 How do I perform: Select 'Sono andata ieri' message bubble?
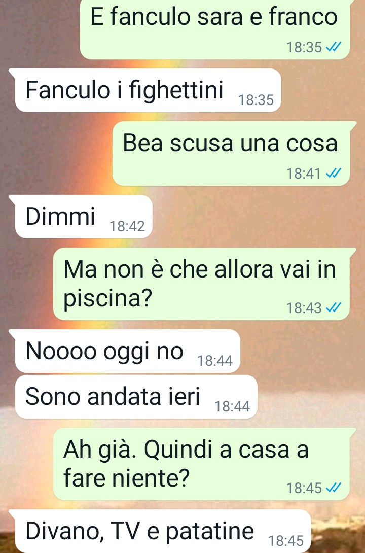click(x=136, y=397)
